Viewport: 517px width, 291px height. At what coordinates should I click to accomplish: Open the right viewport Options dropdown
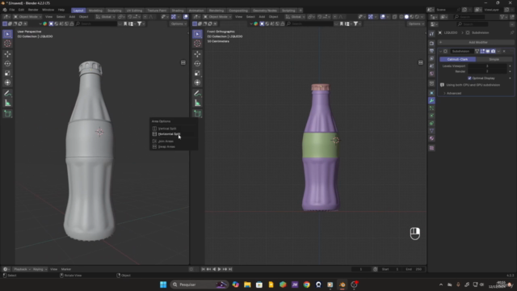[415, 23]
